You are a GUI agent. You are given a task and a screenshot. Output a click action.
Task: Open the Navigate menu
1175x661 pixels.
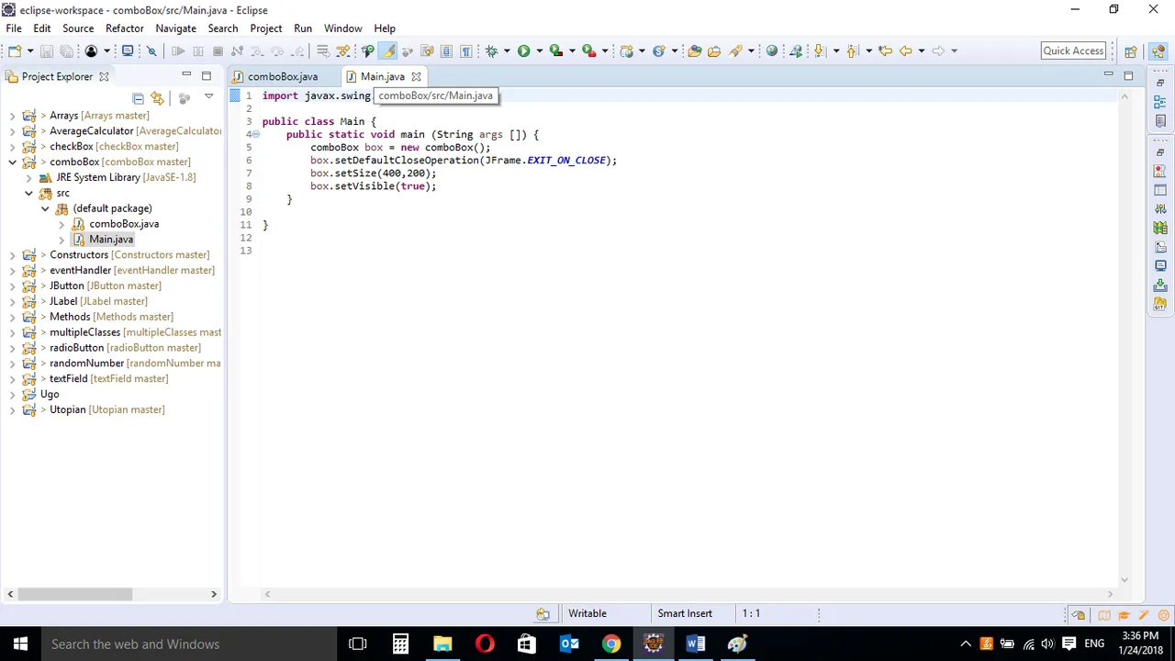[175, 28]
